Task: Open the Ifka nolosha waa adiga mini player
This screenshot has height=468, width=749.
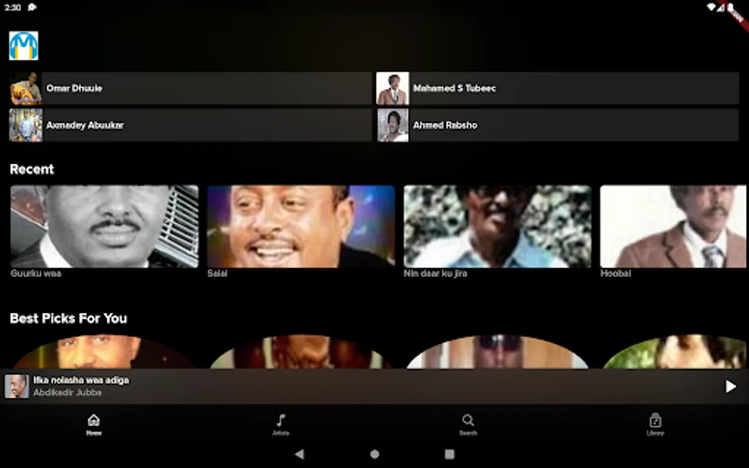Action: click(x=374, y=386)
